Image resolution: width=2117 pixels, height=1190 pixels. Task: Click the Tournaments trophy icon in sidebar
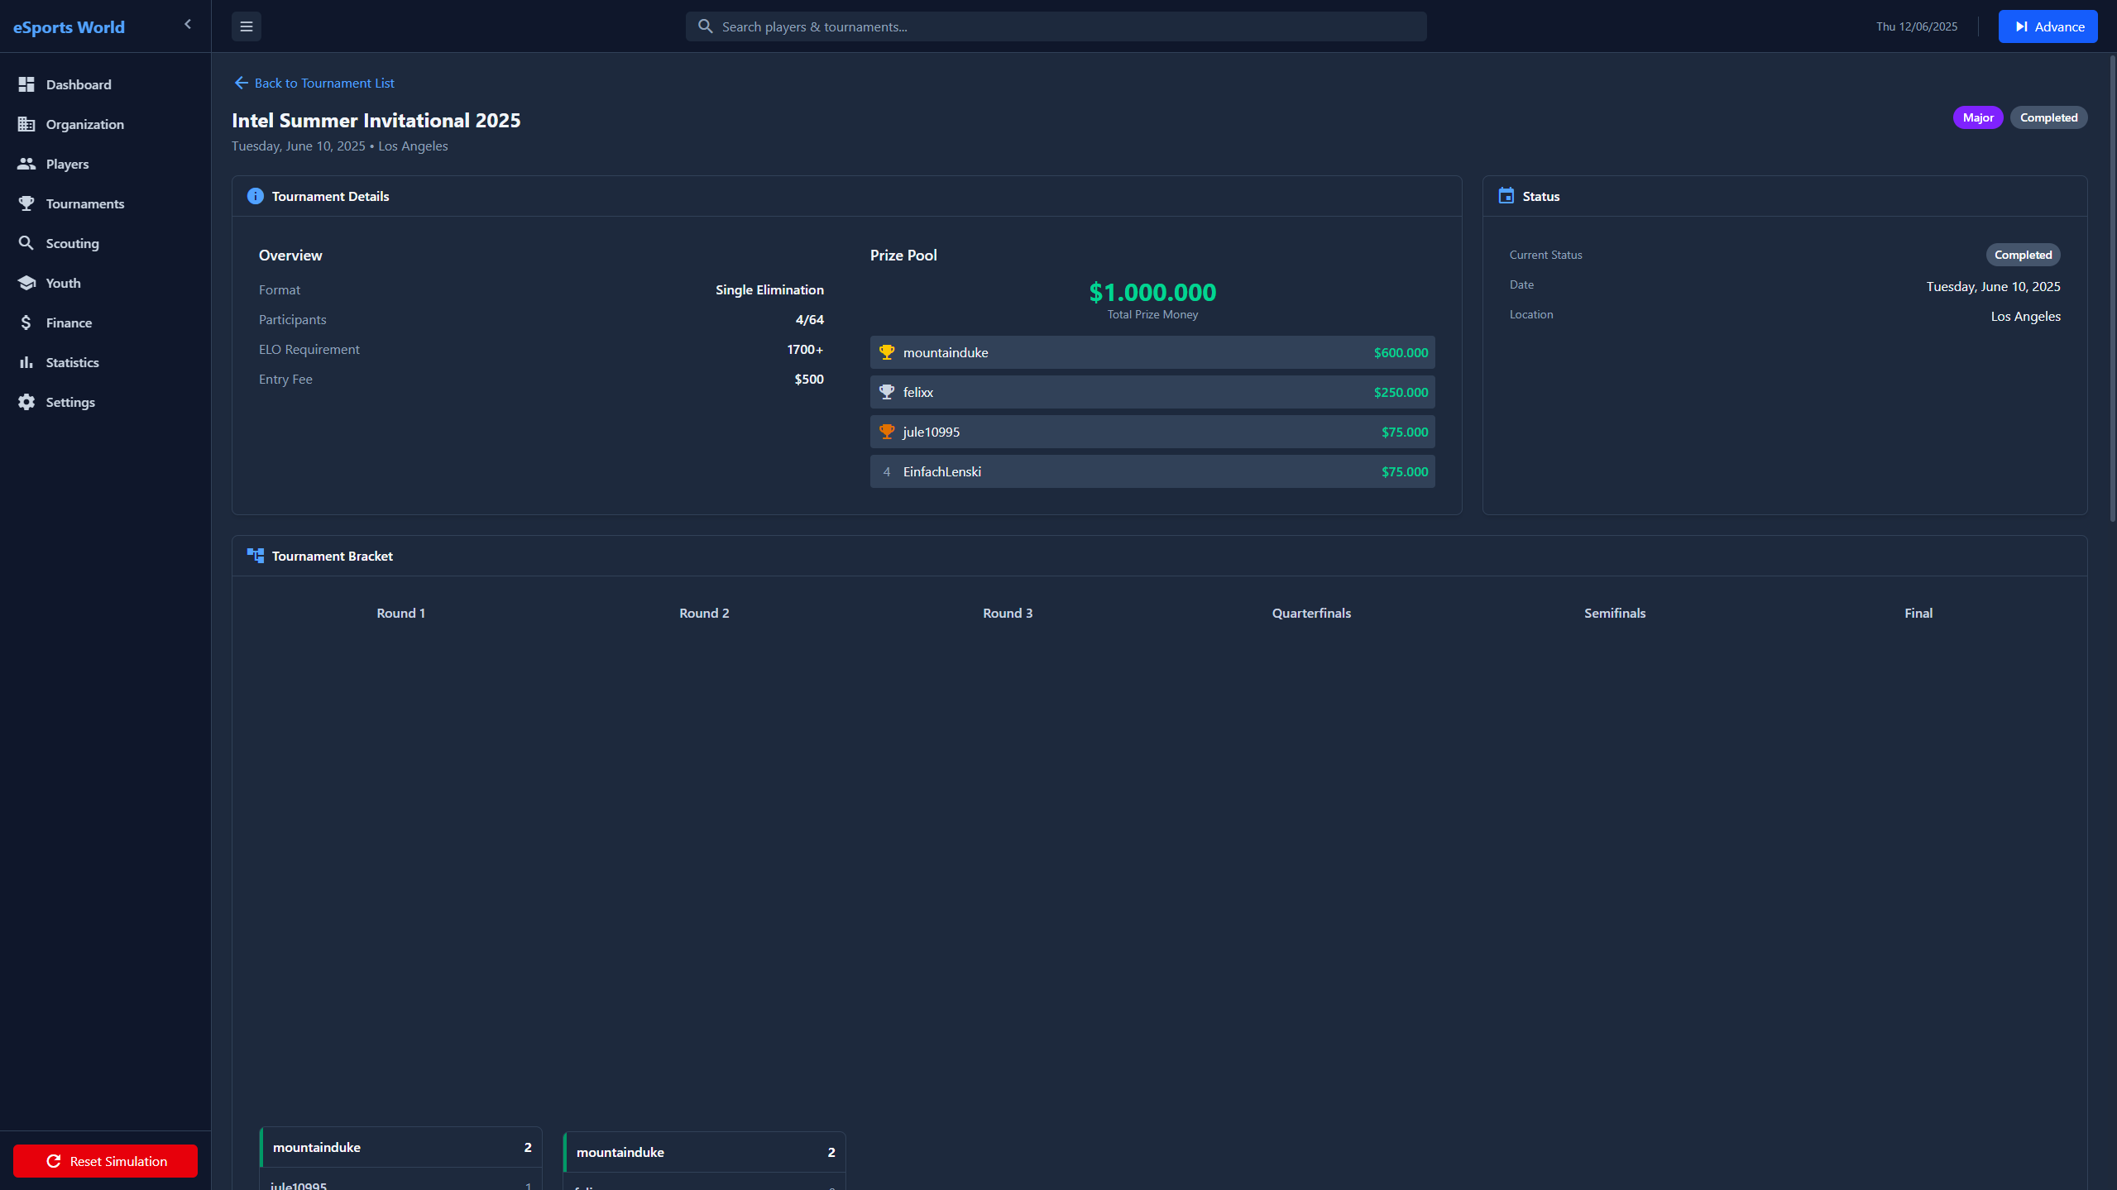(x=26, y=203)
